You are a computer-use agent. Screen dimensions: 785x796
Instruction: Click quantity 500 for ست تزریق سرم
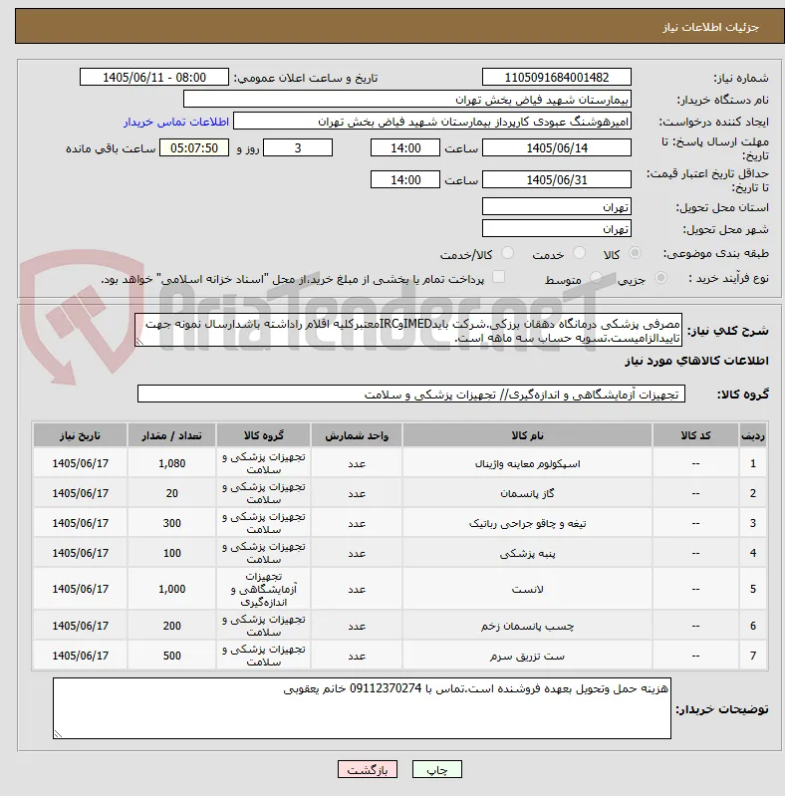click(x=172, y=656)
